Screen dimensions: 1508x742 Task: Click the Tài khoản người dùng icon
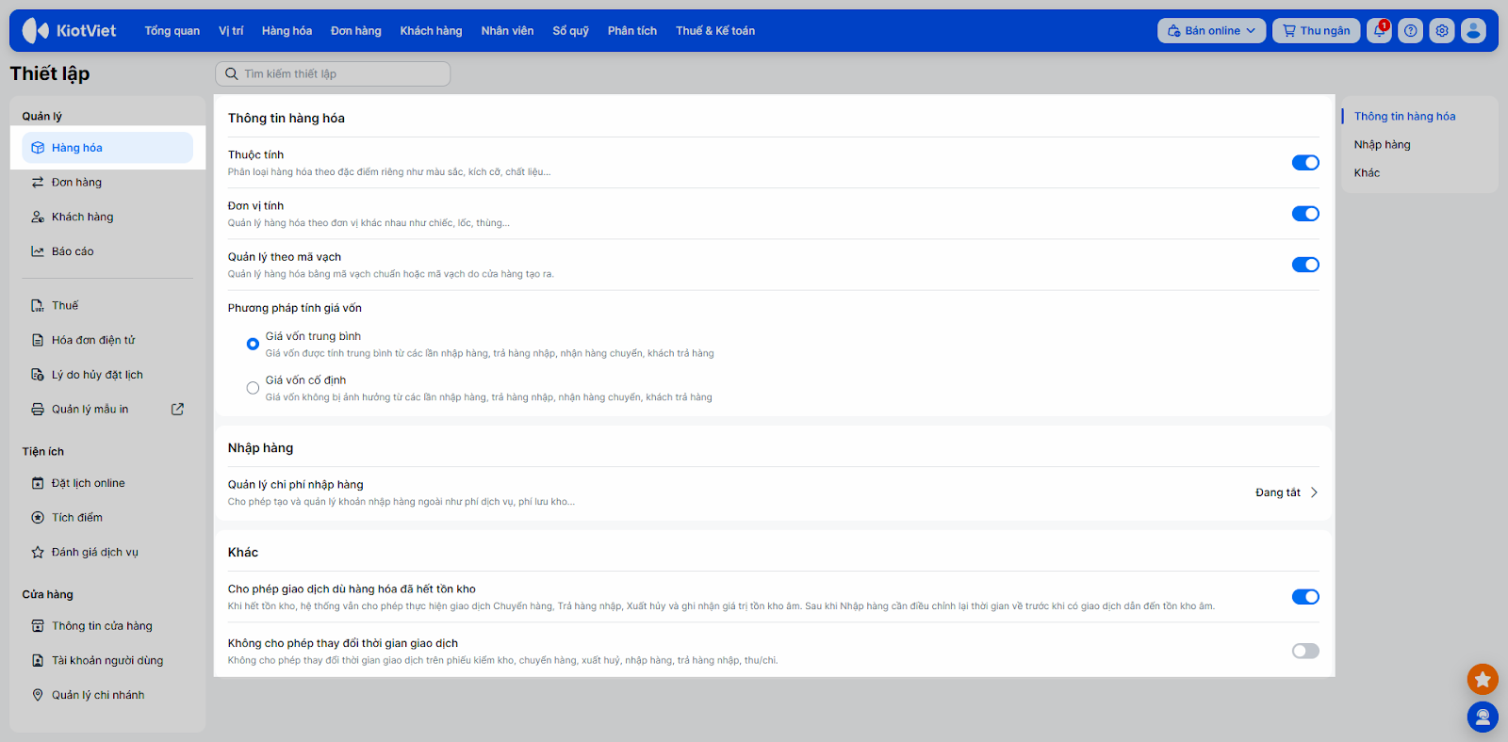(x=38, y=661)
